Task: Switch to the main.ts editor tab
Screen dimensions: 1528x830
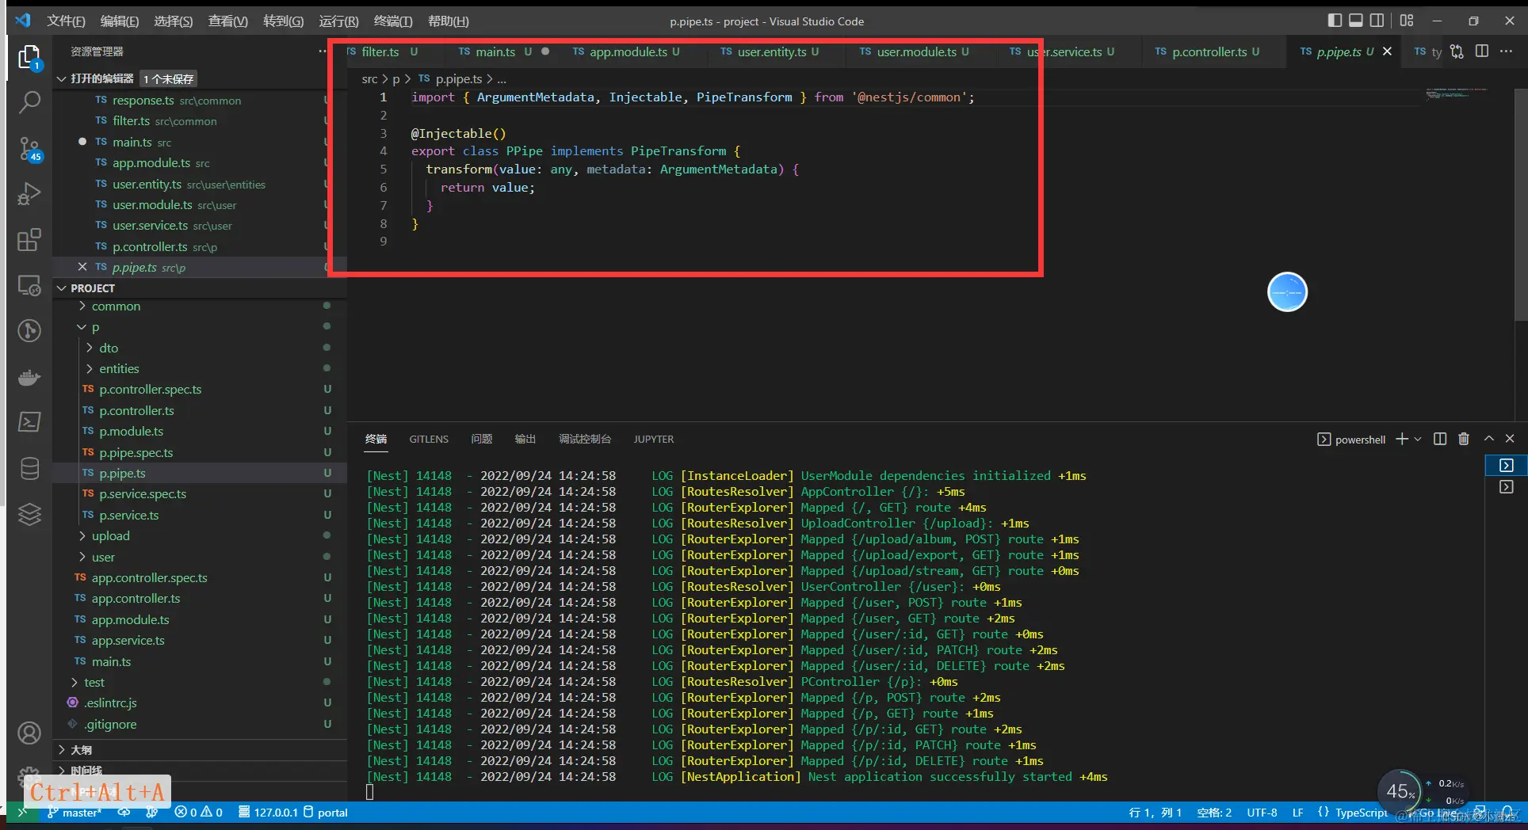Action: (x=495, y=51)
